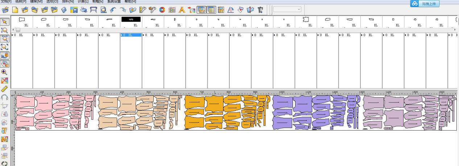Select the black highlighted piece thumbnail
Screen dimensions: 459x166
tap(131, 20)
